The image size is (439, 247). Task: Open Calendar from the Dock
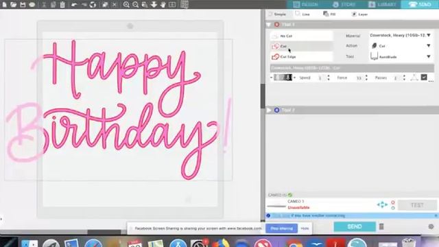point(135,243)
